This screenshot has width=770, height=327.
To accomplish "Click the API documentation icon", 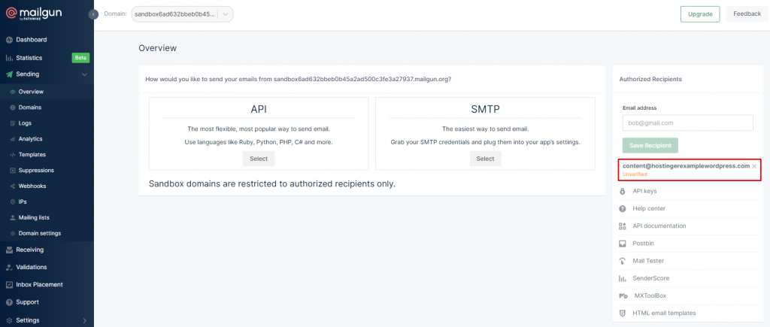I will (623, 226).
